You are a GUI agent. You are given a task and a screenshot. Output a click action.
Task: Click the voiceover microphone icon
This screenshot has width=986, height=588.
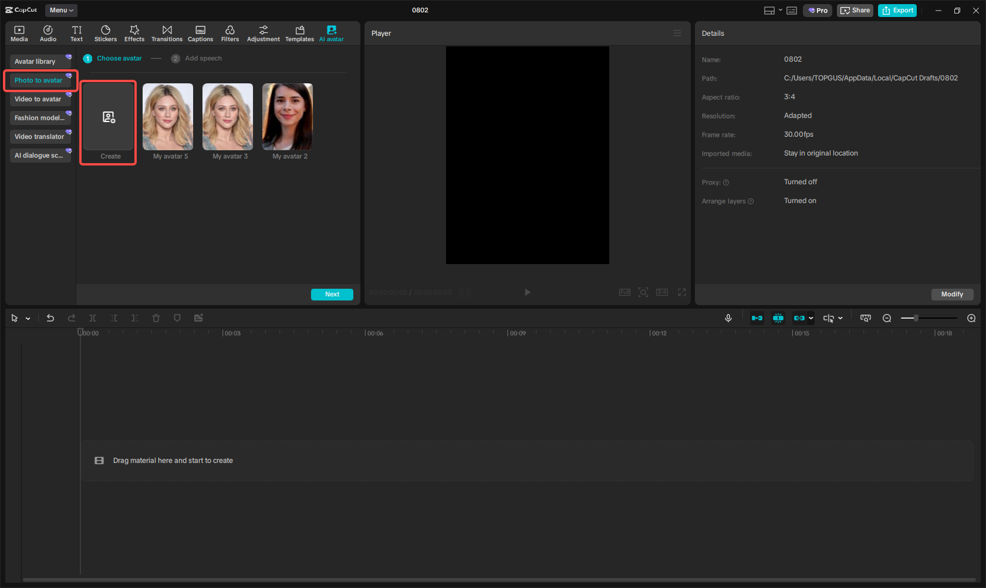tap(728, 317)
